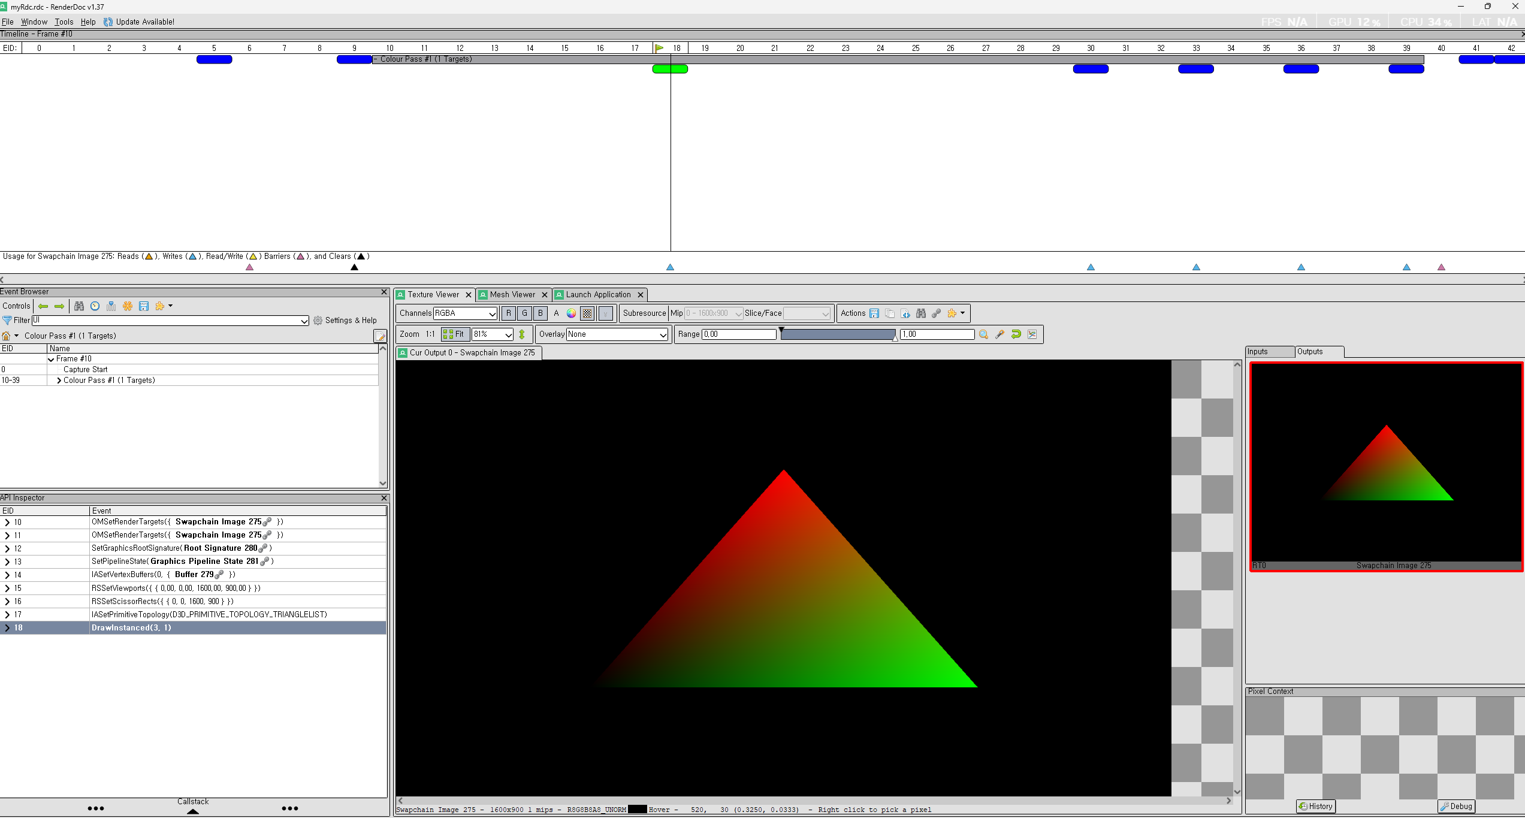Open the zoom percentage 81% dropdown
This screenshot has height=818, width=1525.
point(493,334)
